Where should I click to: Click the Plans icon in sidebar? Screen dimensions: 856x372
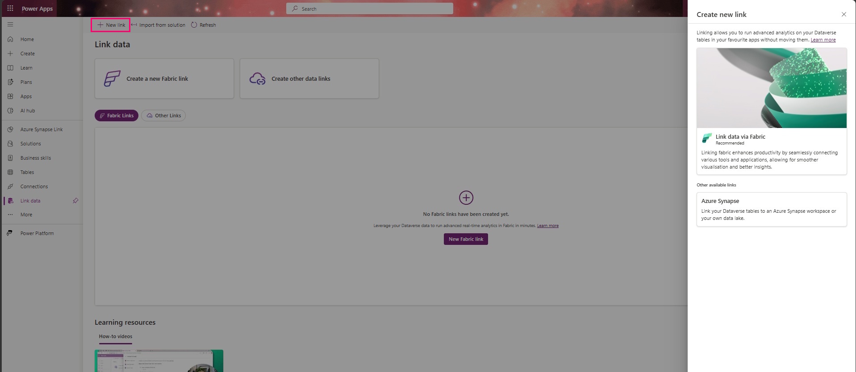click(x=10, y=82)
